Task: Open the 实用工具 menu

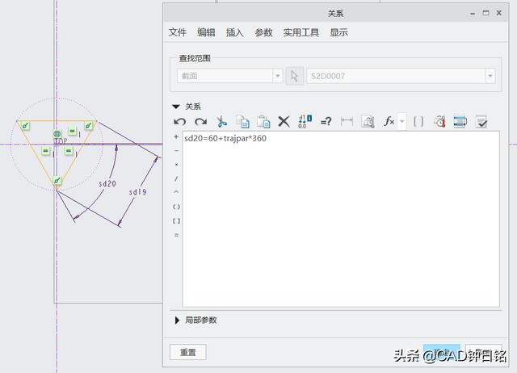Action: (301, 32)
